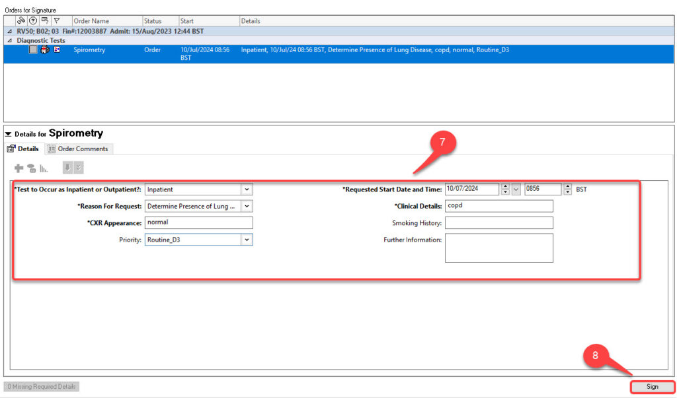Click the Sign button

click(x=652, y=387)
